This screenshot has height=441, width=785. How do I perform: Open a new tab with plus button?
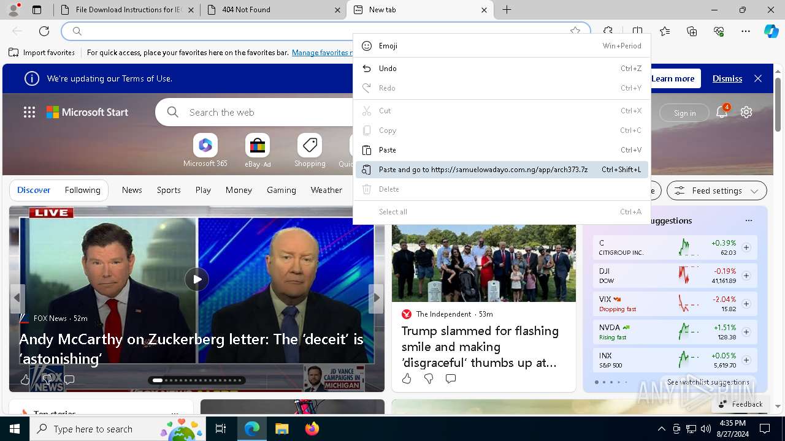tap(507, 10)
